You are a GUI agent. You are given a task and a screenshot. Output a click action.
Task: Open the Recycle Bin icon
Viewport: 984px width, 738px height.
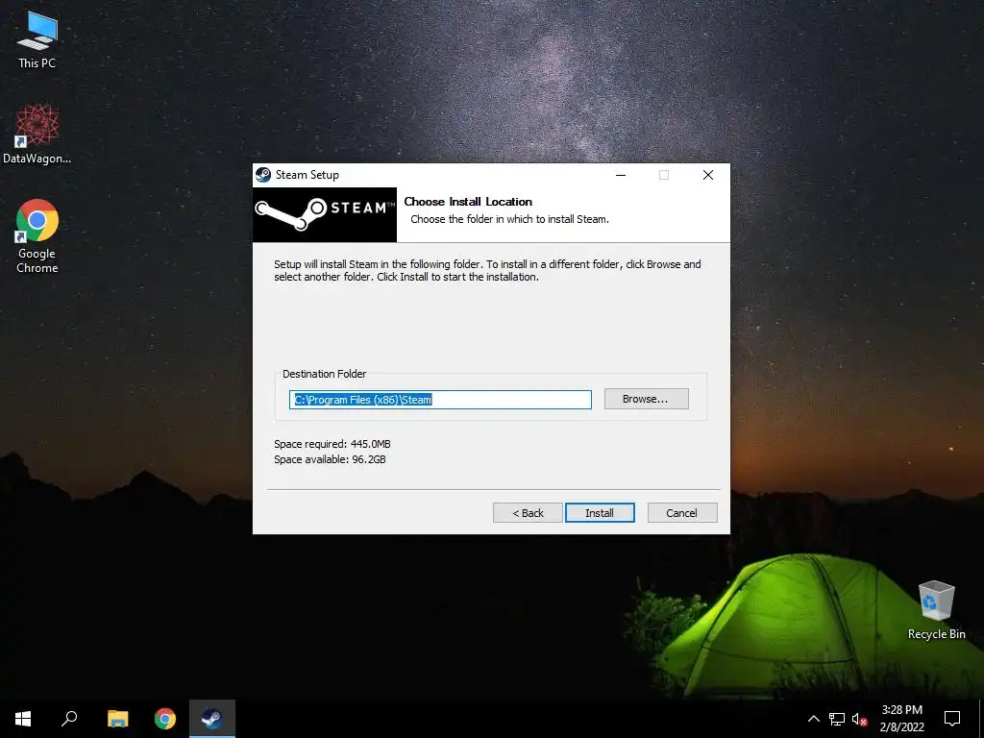coord(936,609)
